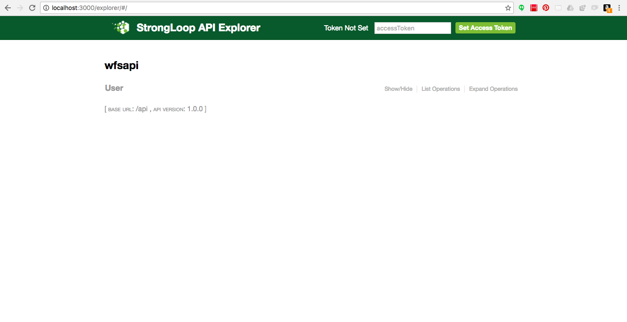Open the Google Hangouts extension
This screenshot has width=627, height=322.
pyautogui.click(x=522, y=8)
